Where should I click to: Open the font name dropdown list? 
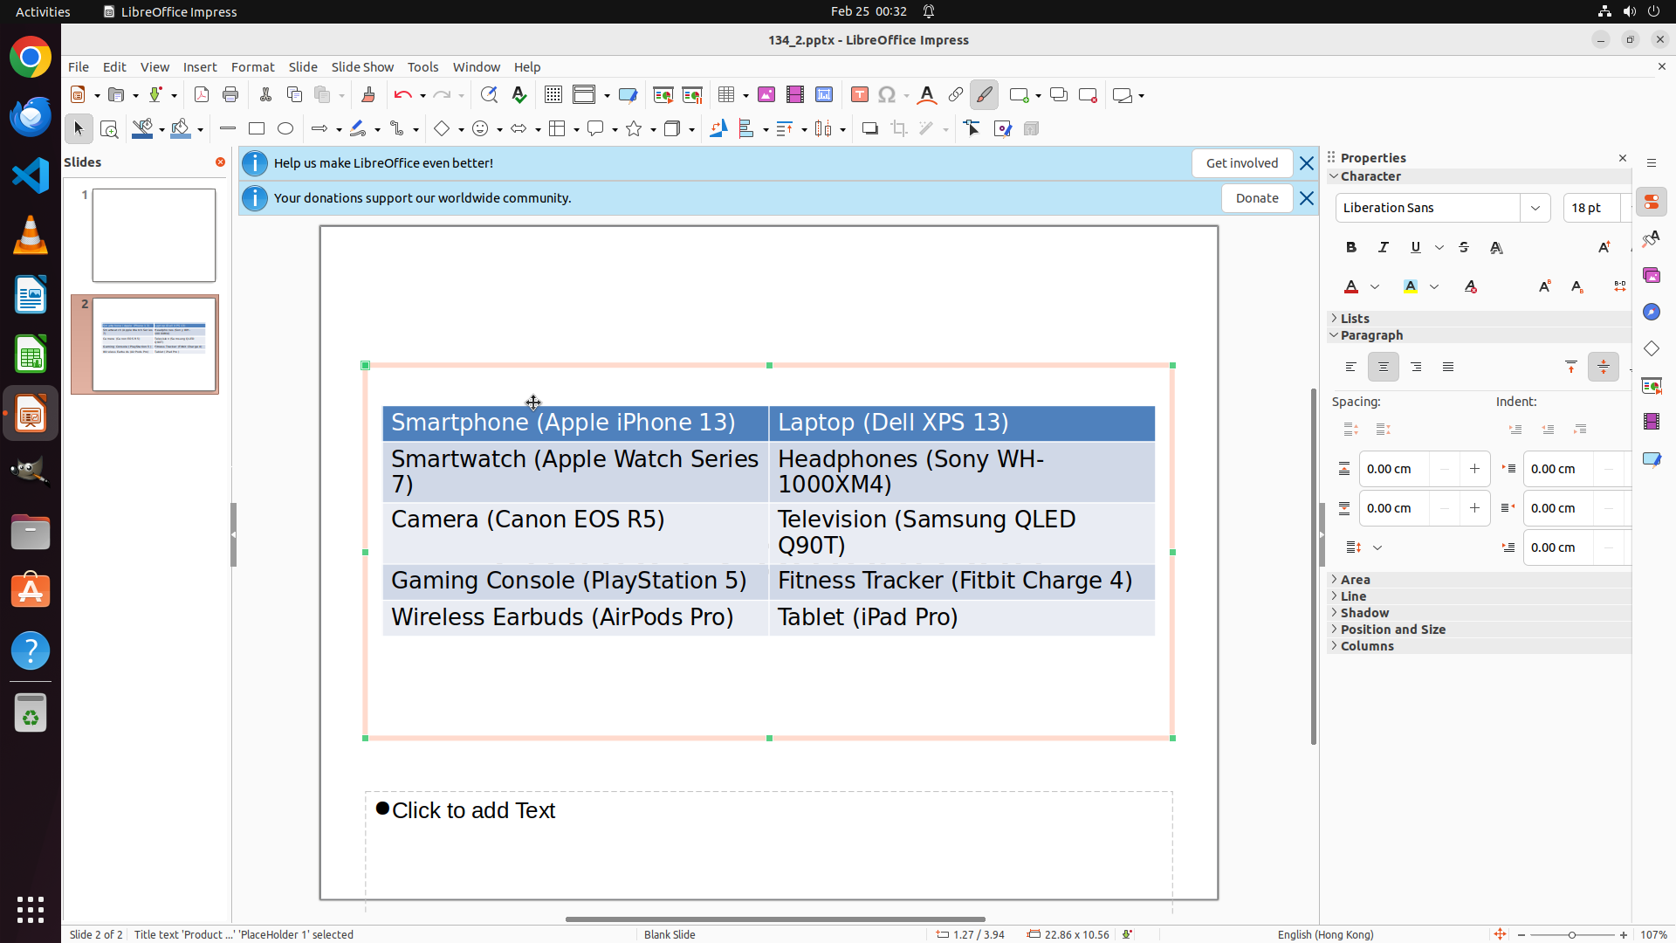(x=1535, y=208)
